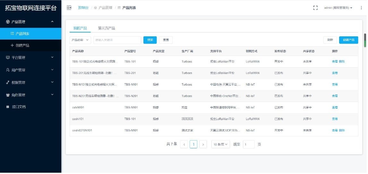This screenshot has width=368, height=174.
Task: Open admin user account dropdown
Action: click(x=338, y=8)
